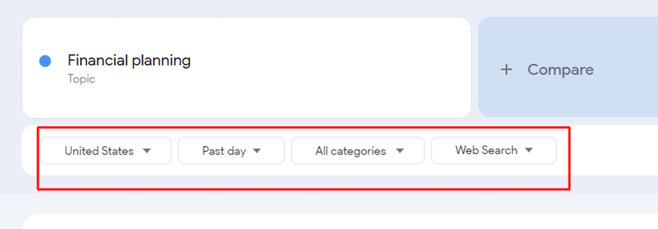Expand the Web Search type dropdown
The width and height of the screenshot is (658, 229).
493,150
